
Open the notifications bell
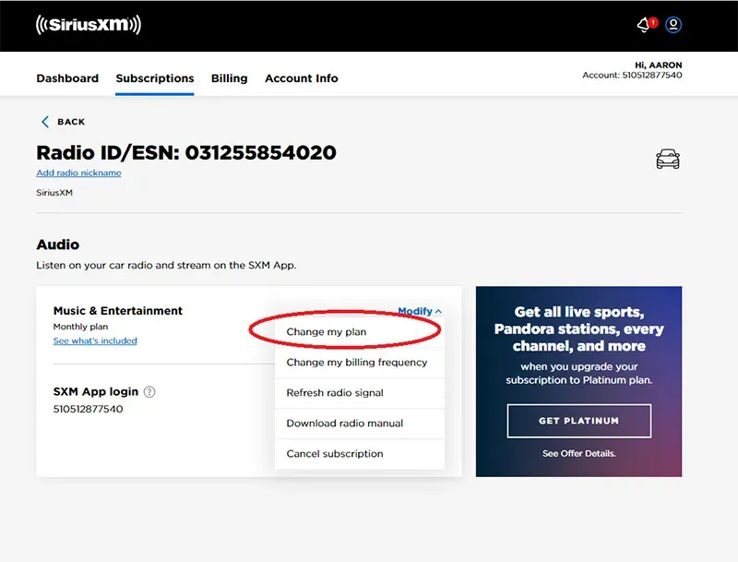tap(644, 25)
